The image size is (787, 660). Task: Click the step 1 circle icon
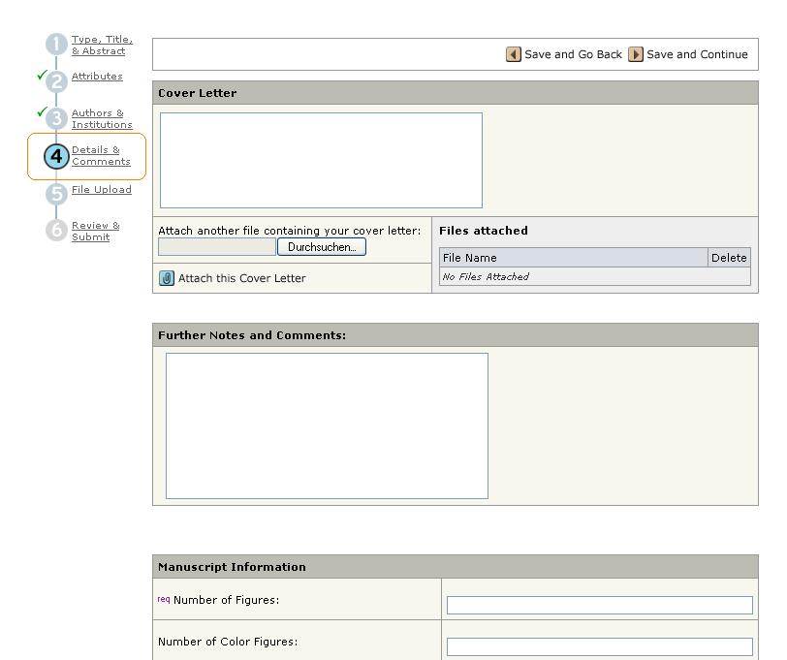[56, 46]
